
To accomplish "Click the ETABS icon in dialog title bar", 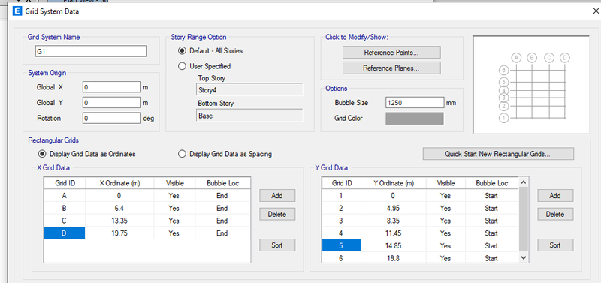I will click(x=17, y=11).
